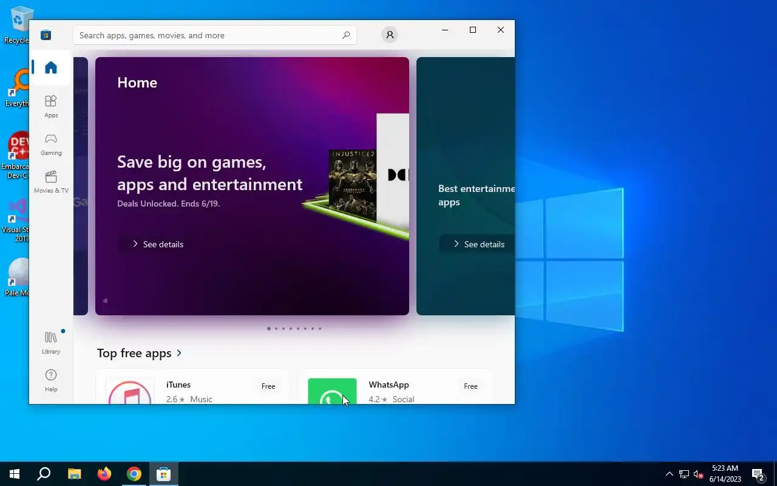Click Microsoft Store taskbar icon
Viewport: 777px width, 486px height.
pyautogui.click(x=164, y=474)
